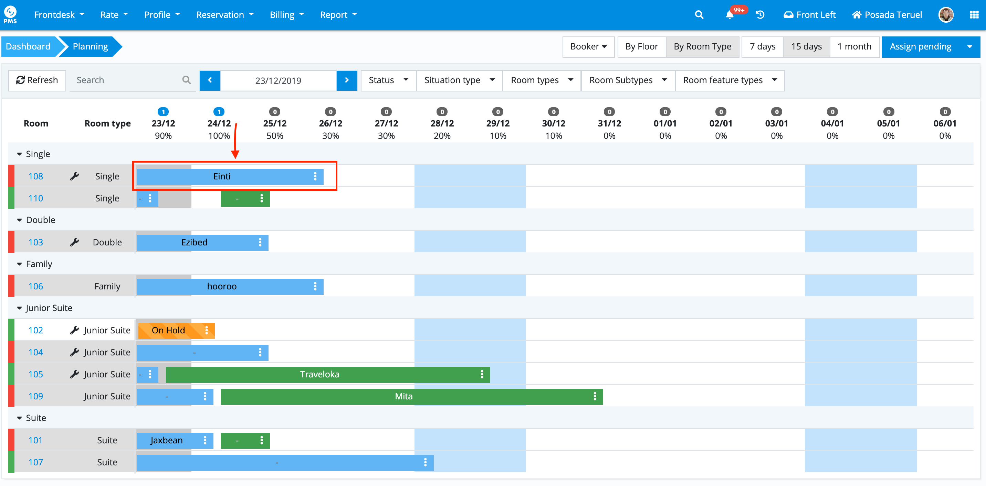
Task: Select the 1 month range
Action: [x=854, y=47]
